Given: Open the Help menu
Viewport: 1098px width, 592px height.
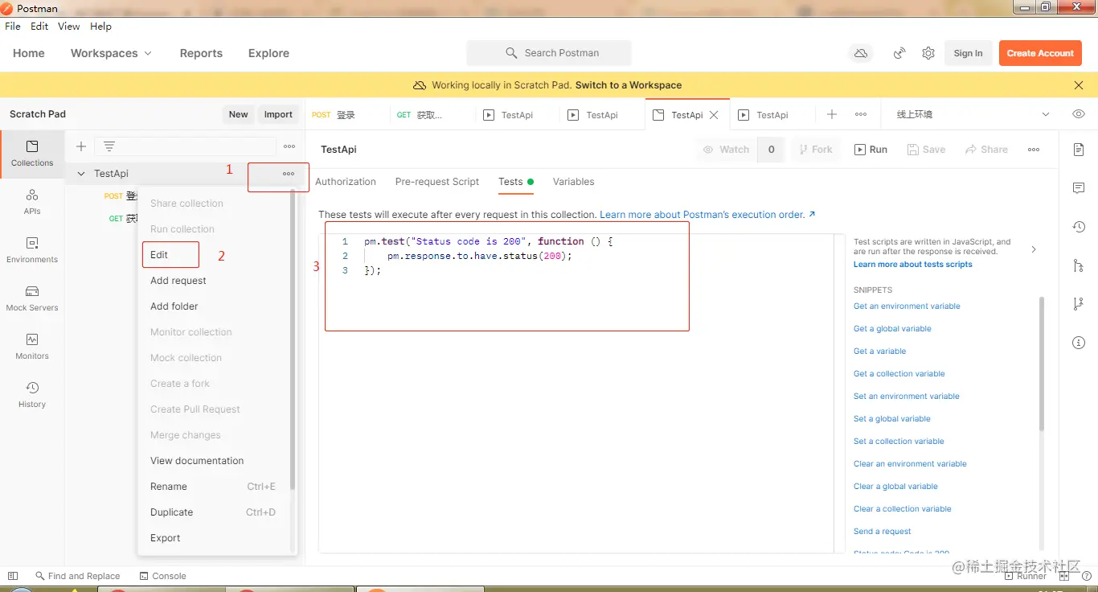Looking at the screenshot, I should (100, 27).
